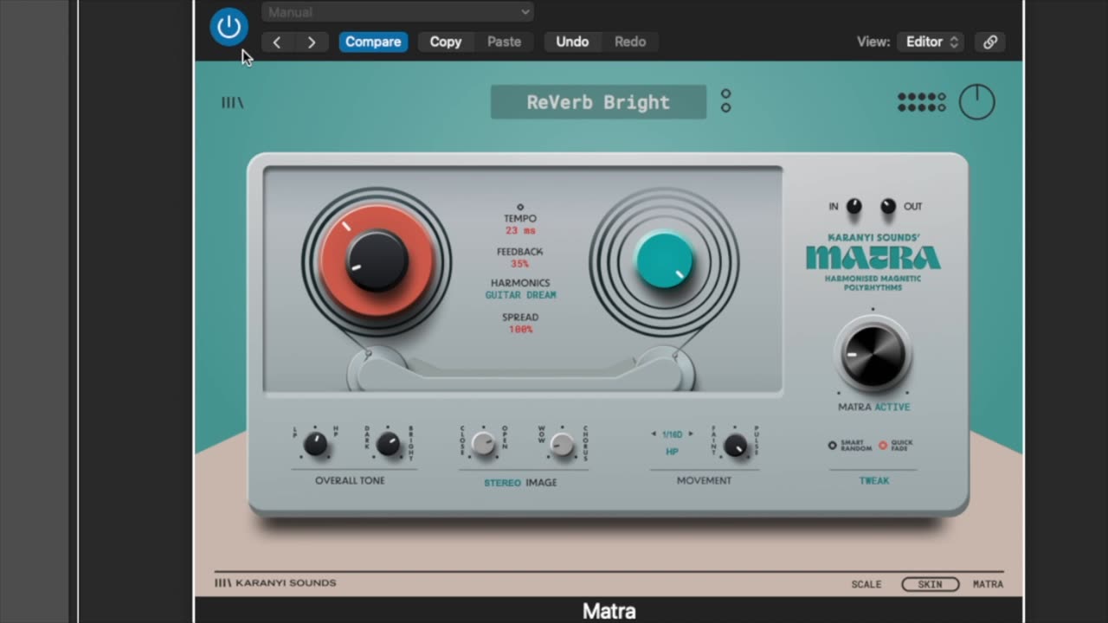1108x623 pixels.
Task: Click the teal right tape reel knob
Action: [x=665, y=260]
